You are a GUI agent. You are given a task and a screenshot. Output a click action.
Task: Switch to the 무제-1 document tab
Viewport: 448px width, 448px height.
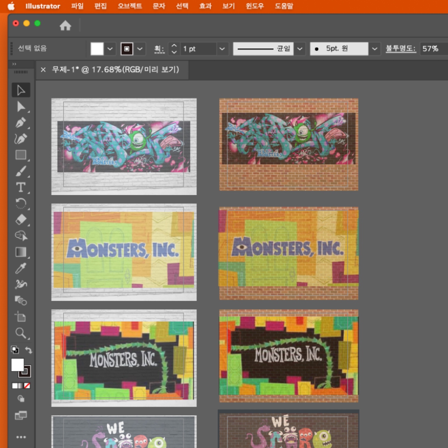click(115, 70)
